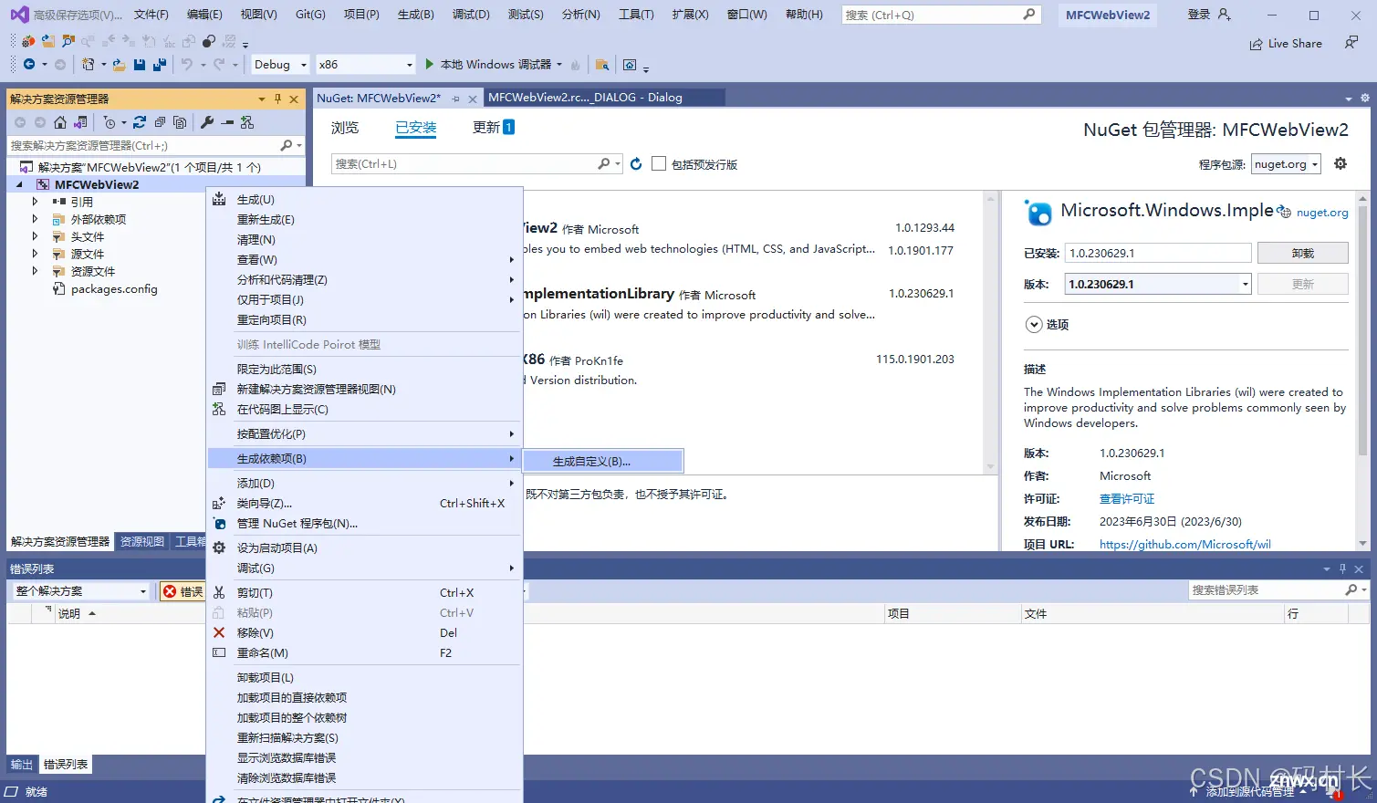The width and height of the screenshot is (1377, 803).
Task: Click the navigate backward arrow in toolbar
Action: (29, 64)
